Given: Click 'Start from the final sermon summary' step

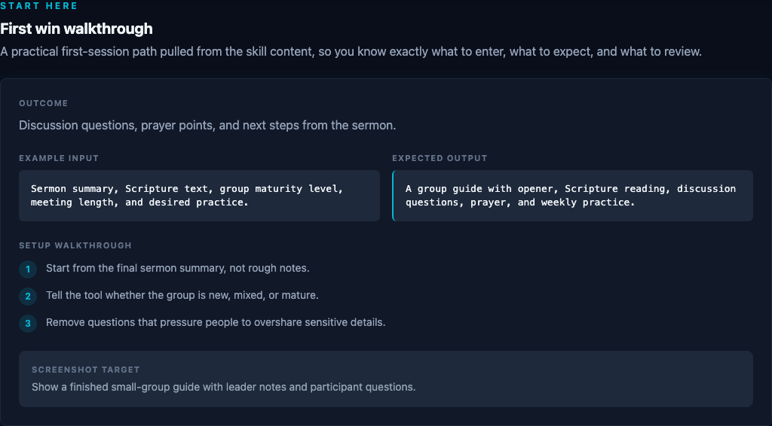Looking at the screenshot, I should [178, 268].
